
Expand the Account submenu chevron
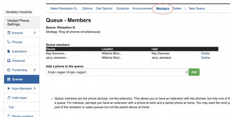coord(35,33)
